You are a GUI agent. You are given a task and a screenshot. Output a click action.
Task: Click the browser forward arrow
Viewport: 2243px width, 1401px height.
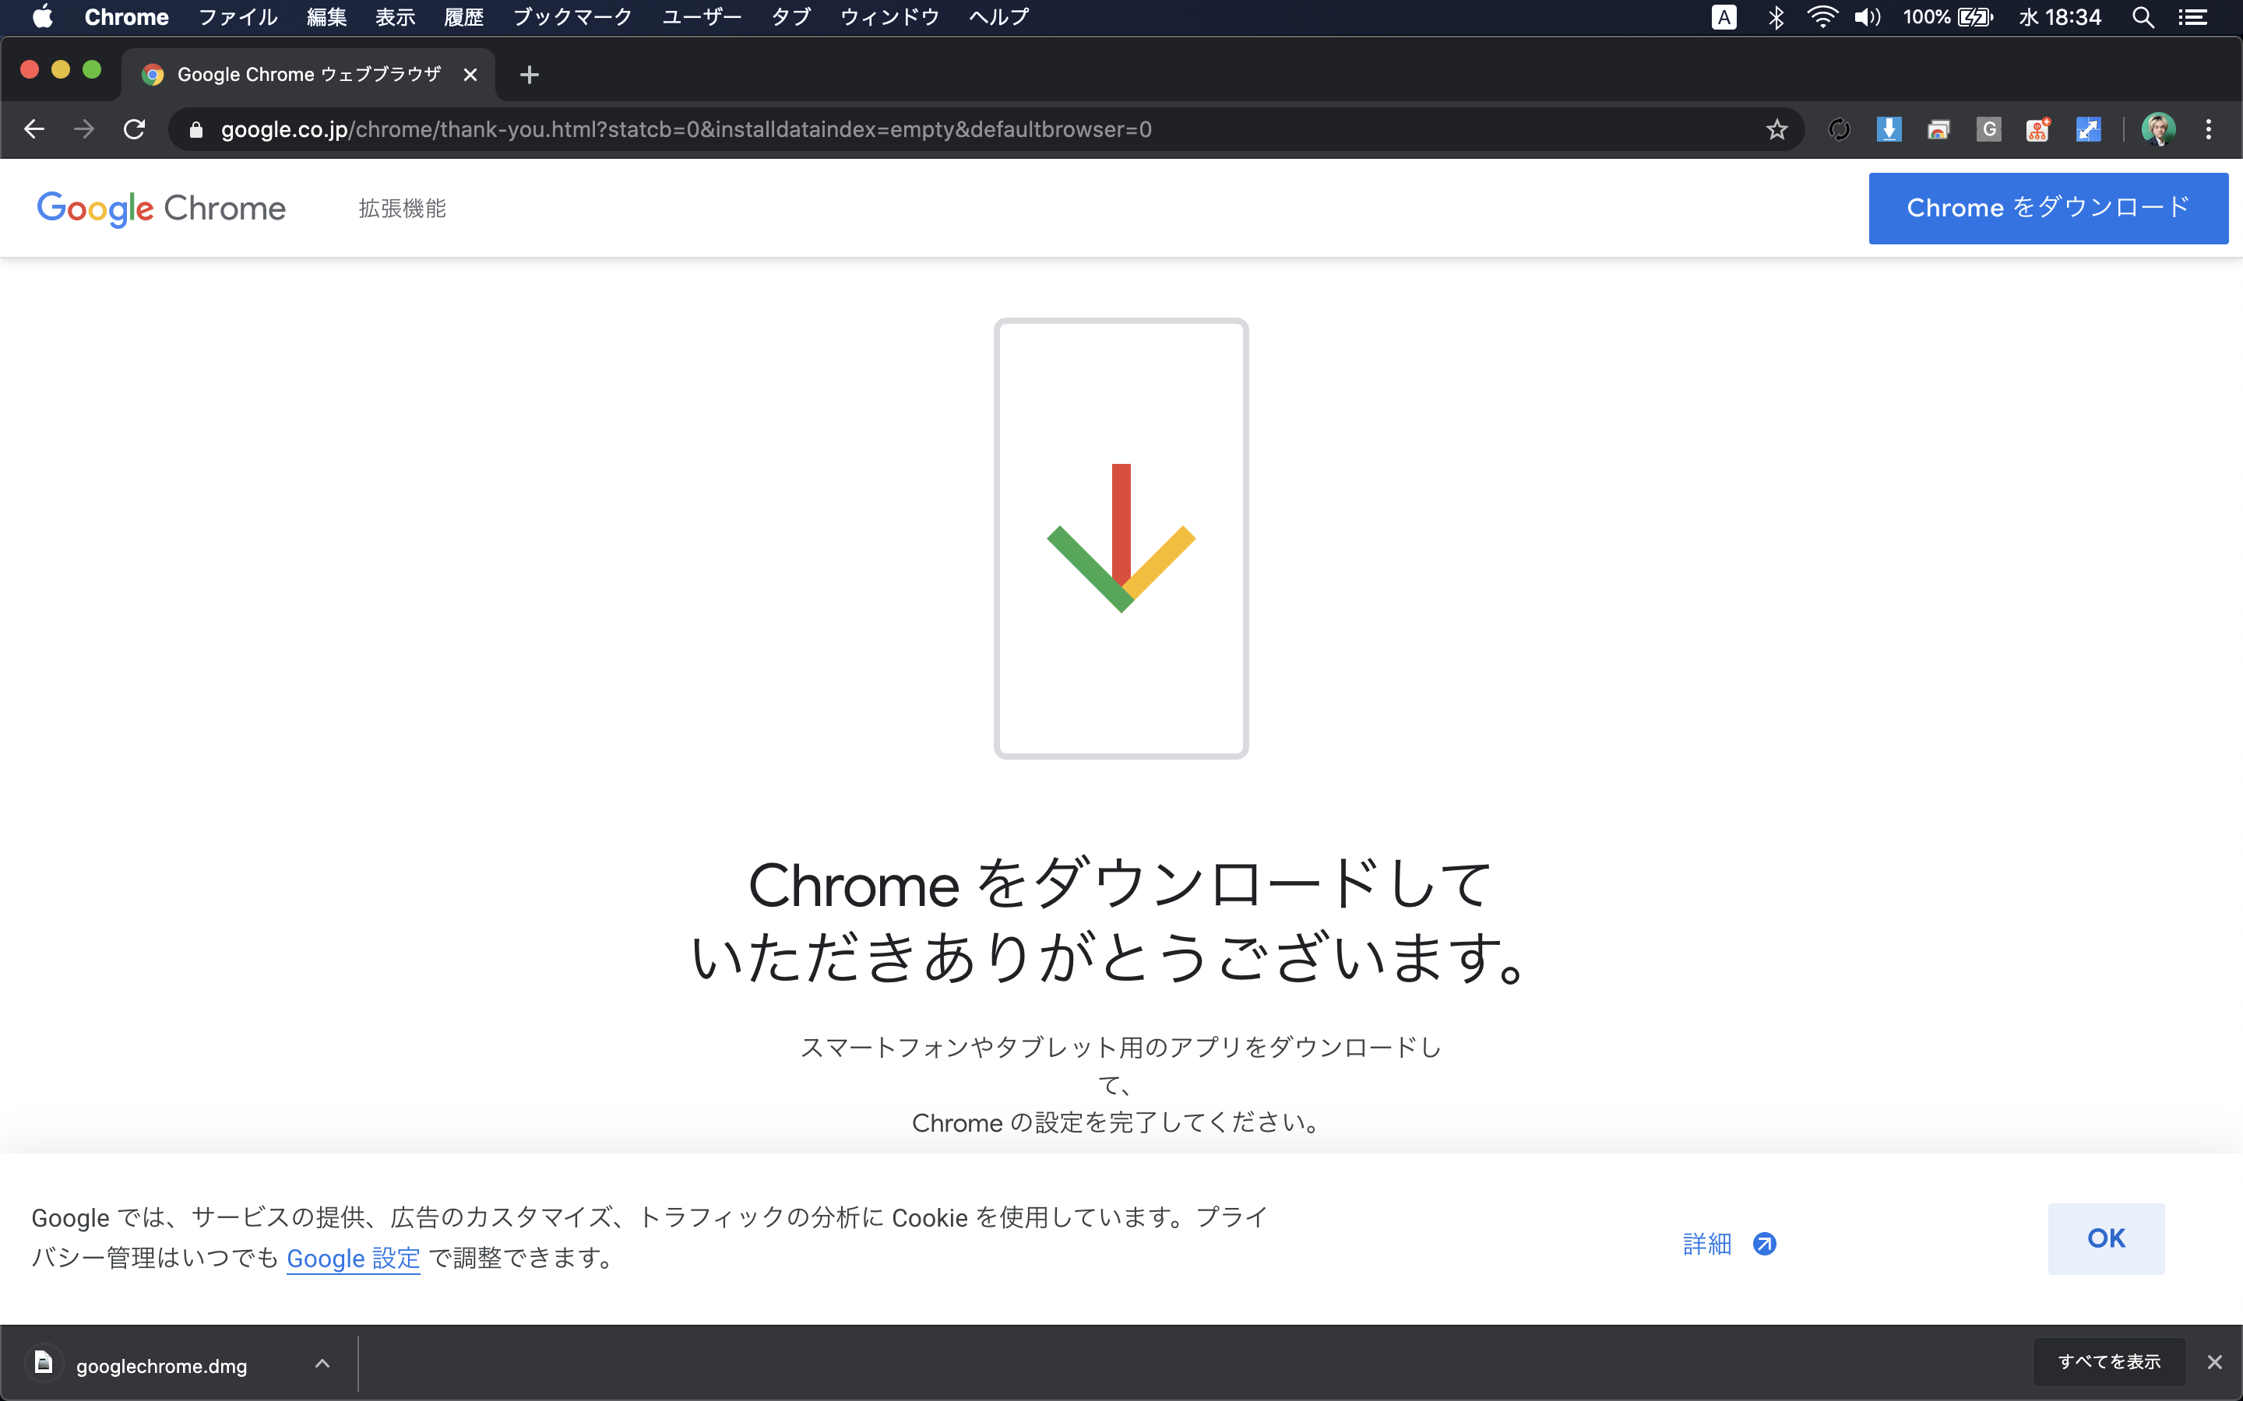coord(84,130)
